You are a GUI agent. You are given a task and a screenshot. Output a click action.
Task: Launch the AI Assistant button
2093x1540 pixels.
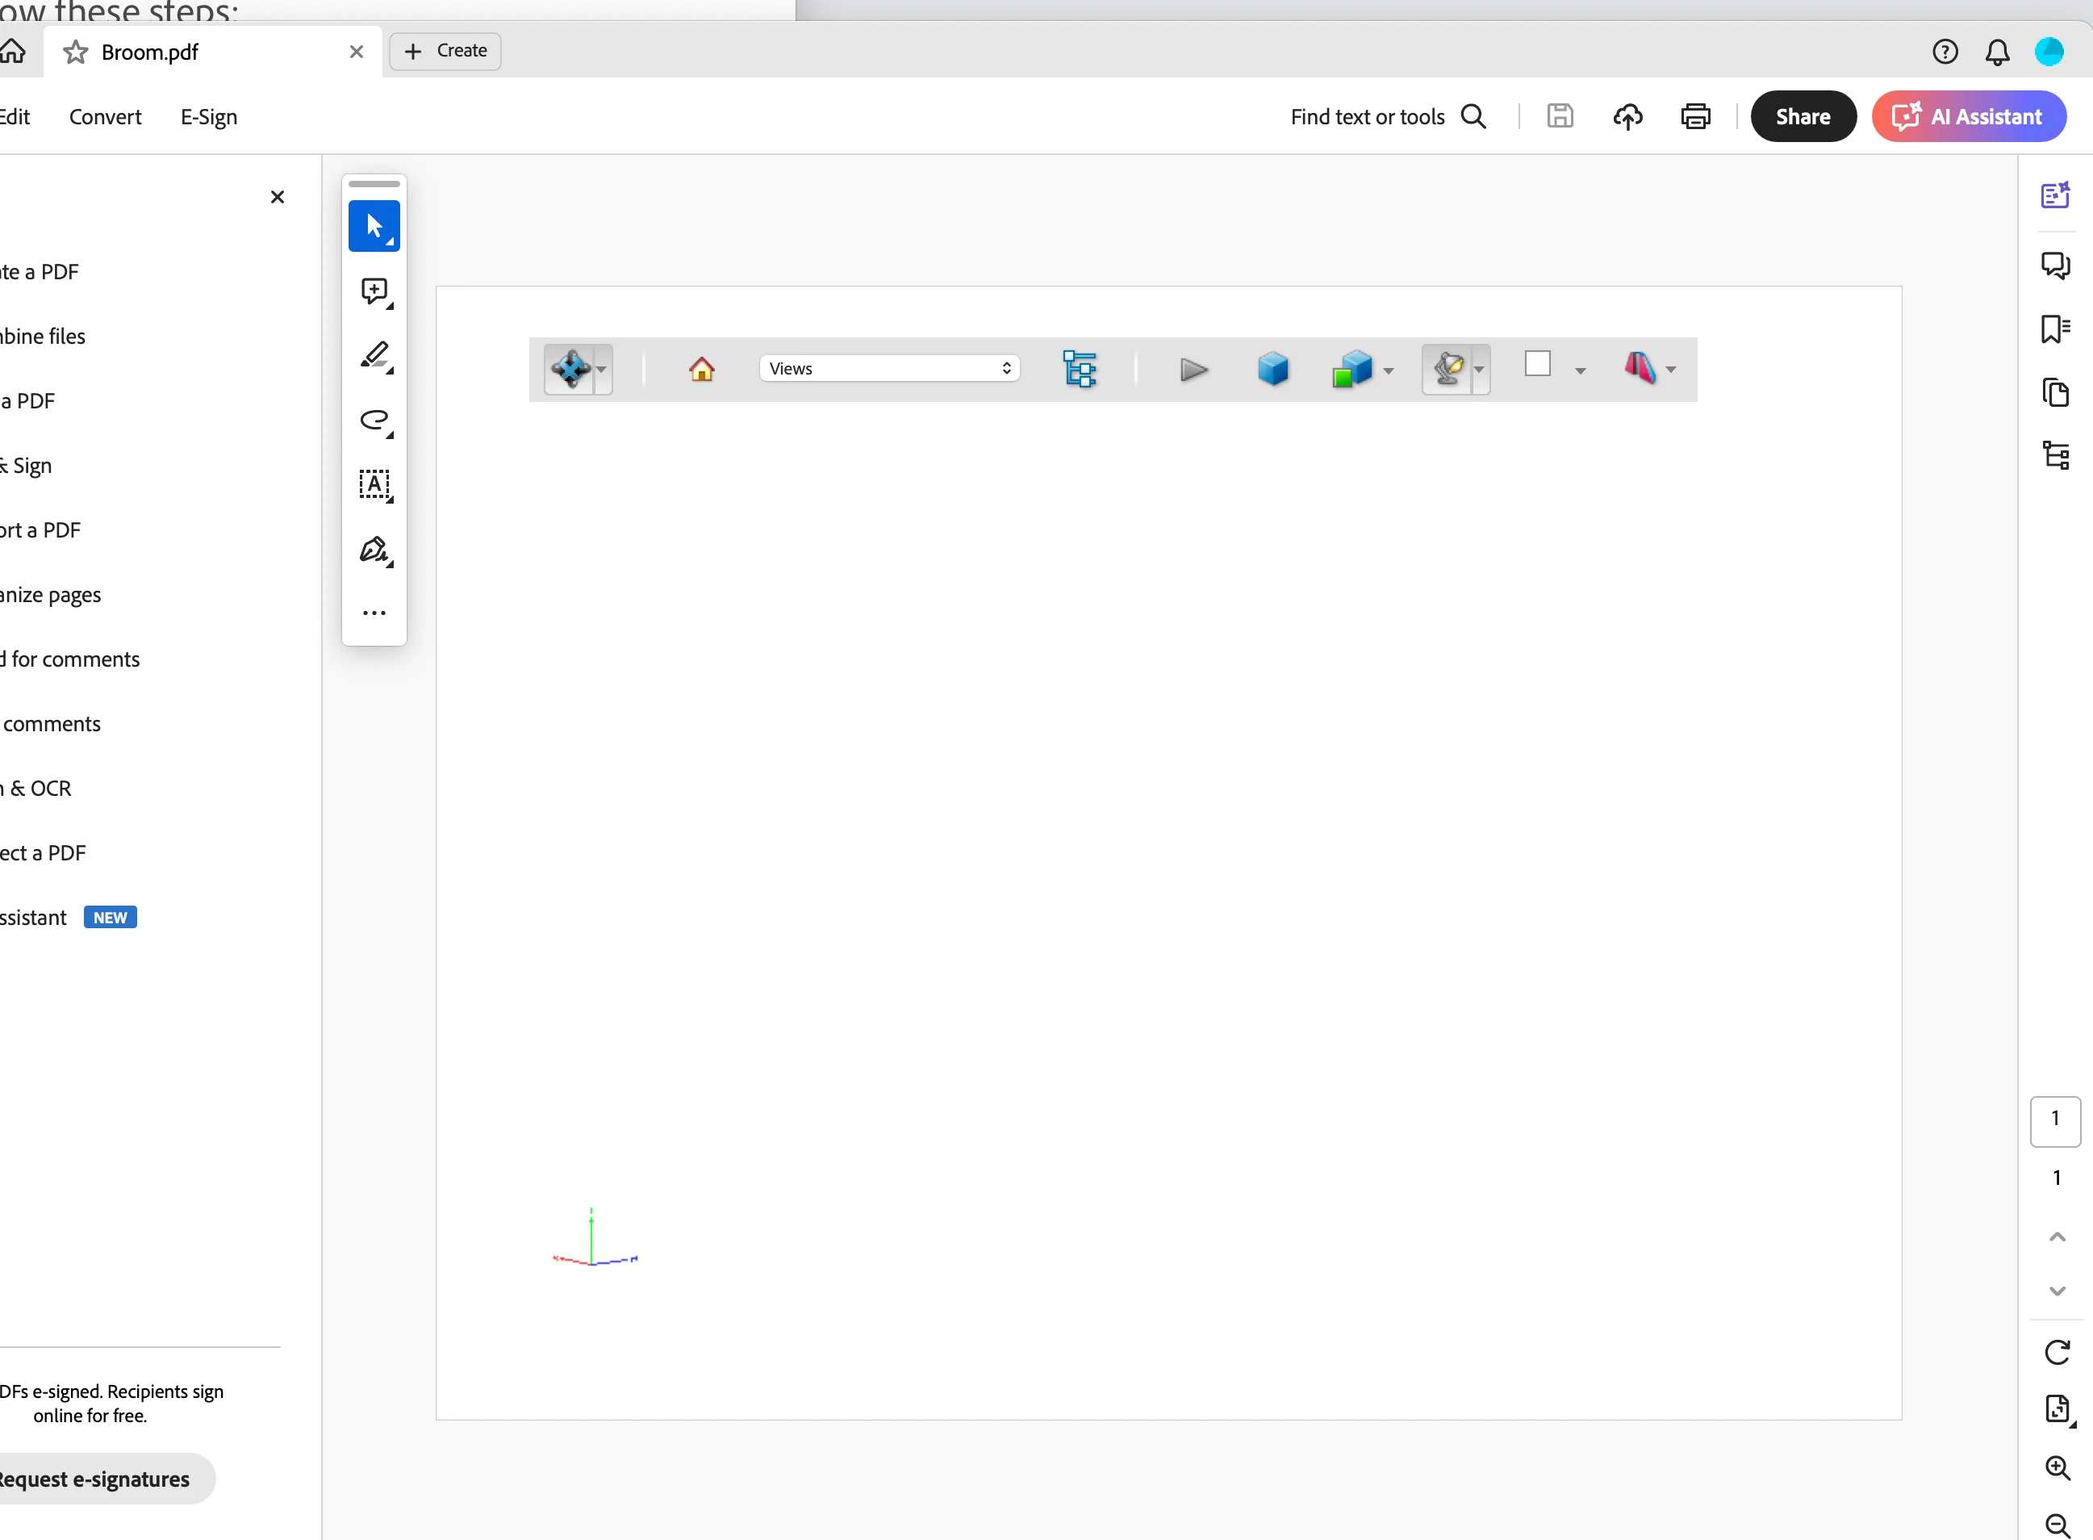(1968, 116)
